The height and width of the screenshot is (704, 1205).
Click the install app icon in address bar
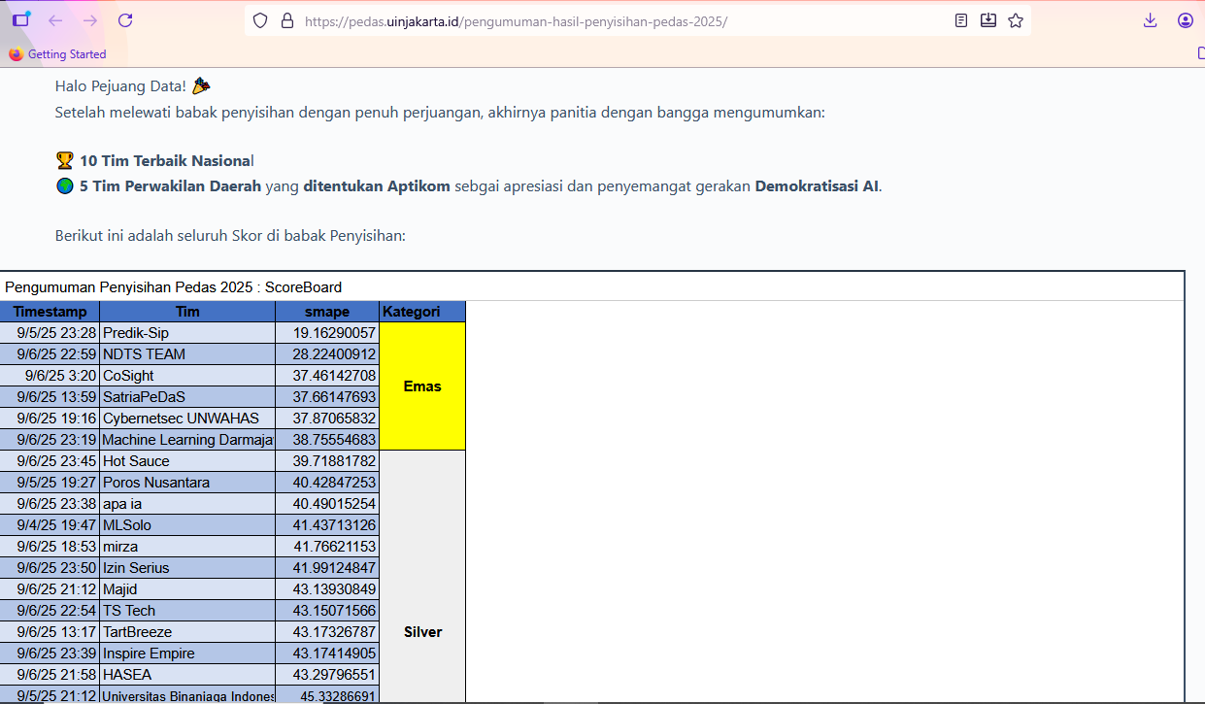(988, 20)
